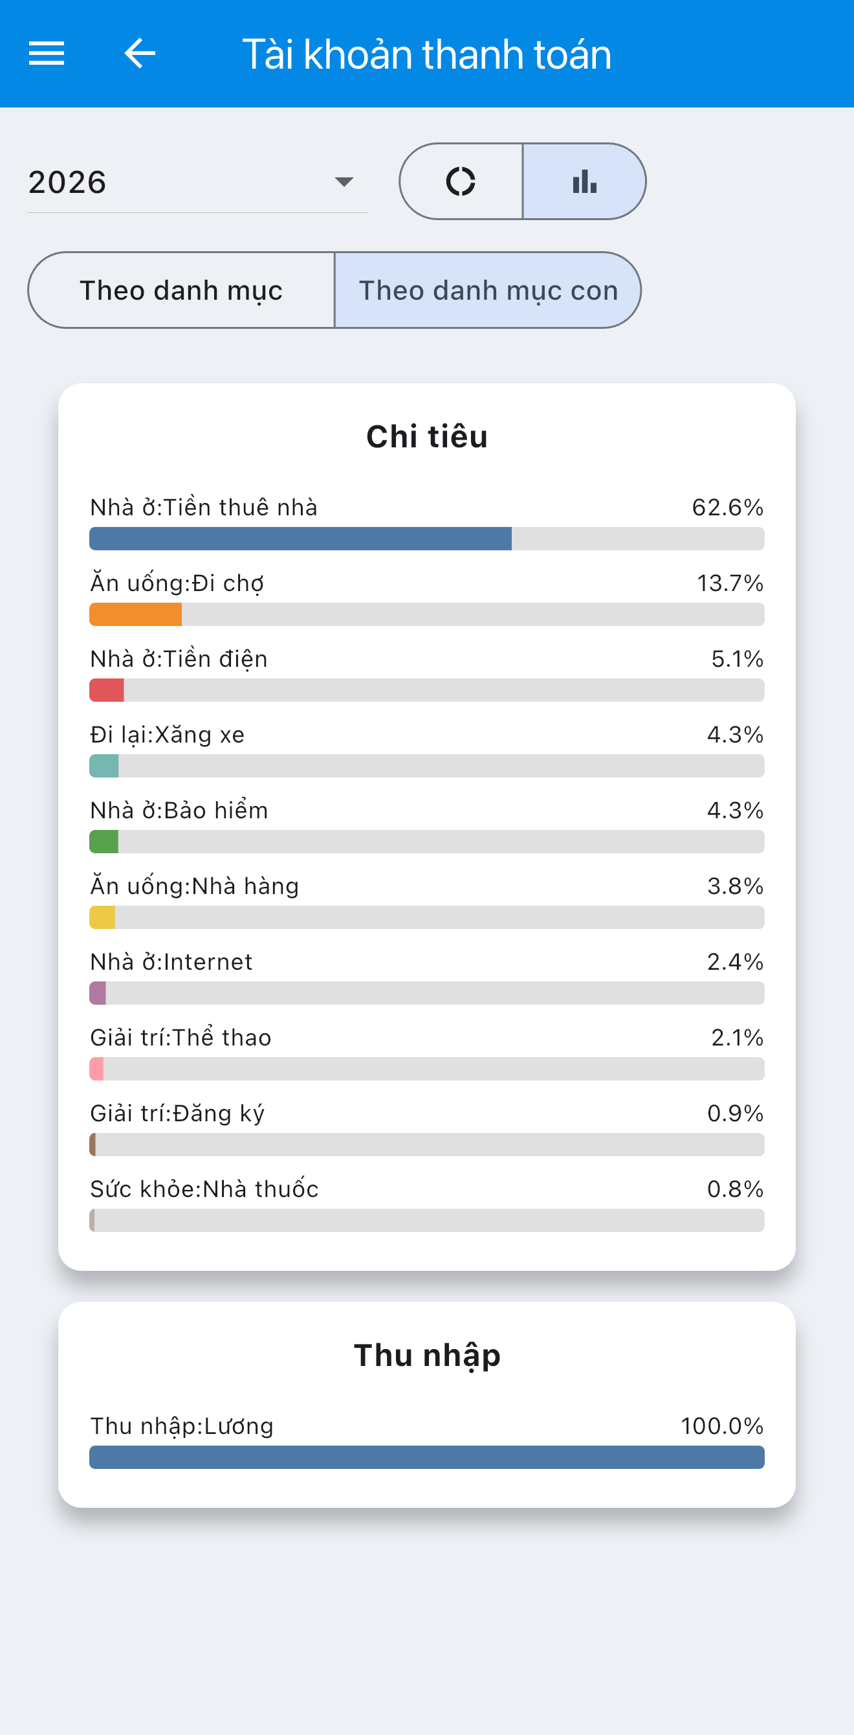854x1735 pixels.
Task: Select the Theo danh mục tab
Action: (x=181, y=290)
